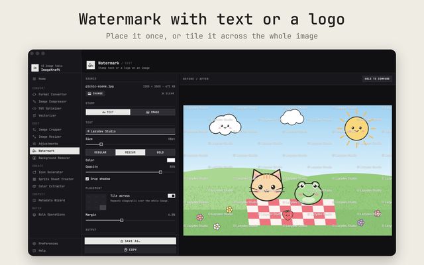The width and height of the screenshot is (424, 265).
Task: Click the Vectorizer icon
Action: [34, 115]
